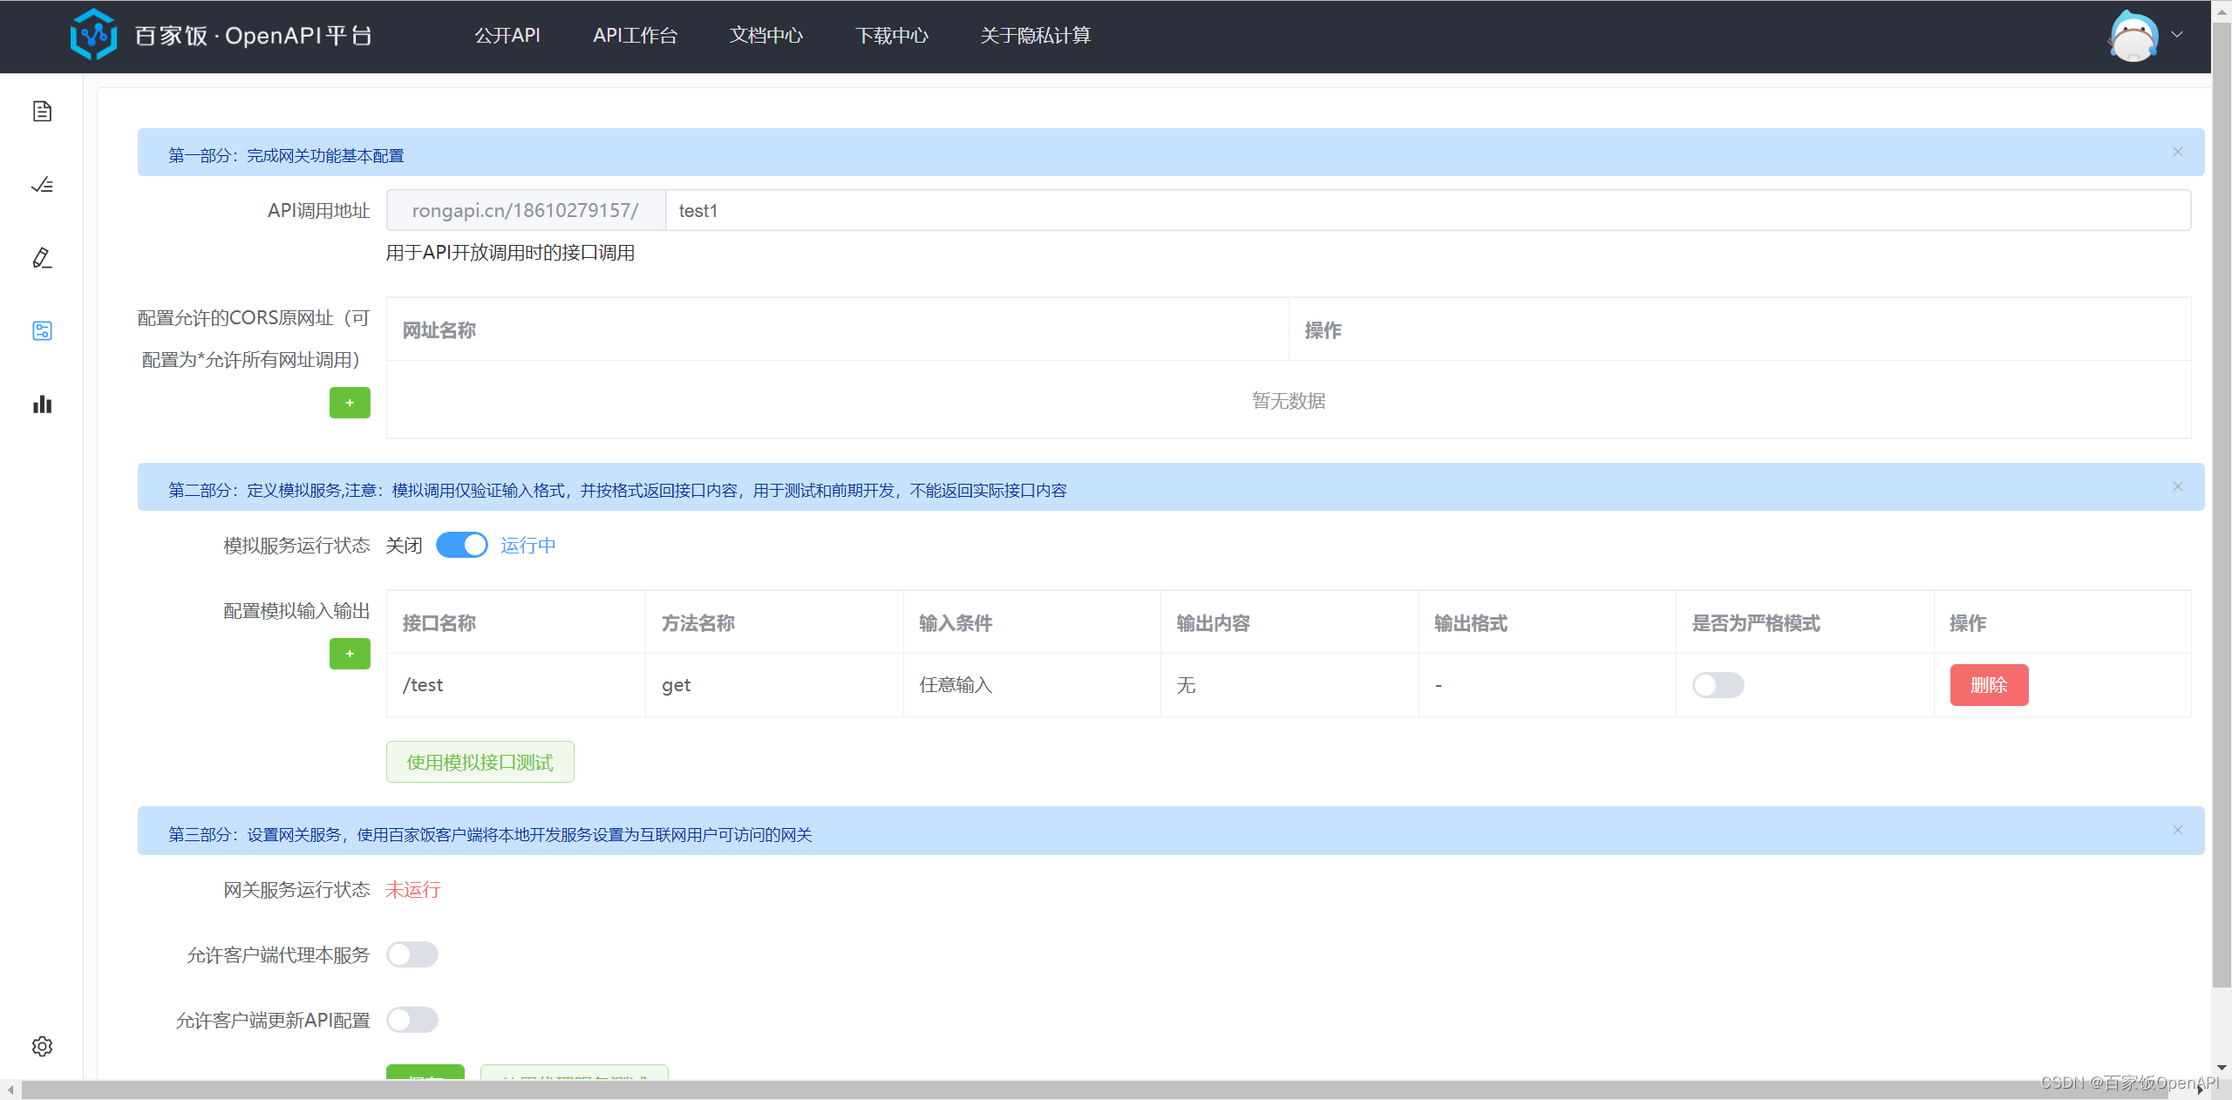Click the horizontal scrollbar left arrow

10,1090
